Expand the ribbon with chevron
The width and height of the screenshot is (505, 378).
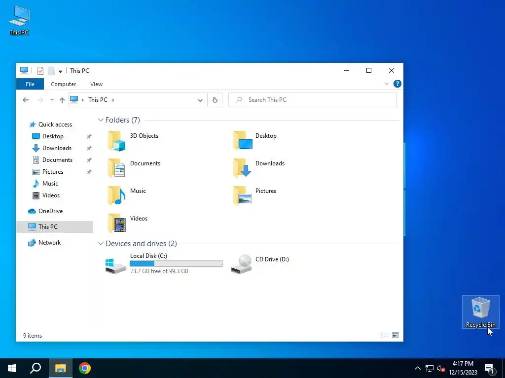[387, 84]
